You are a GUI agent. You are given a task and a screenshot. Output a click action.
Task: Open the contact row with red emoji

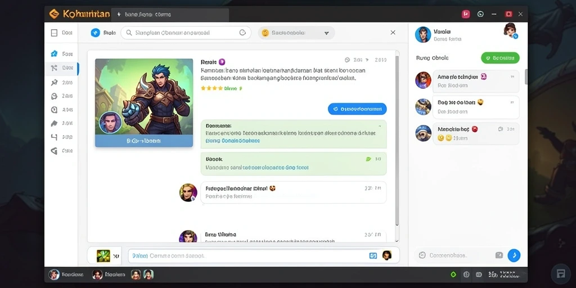(476, 133)
